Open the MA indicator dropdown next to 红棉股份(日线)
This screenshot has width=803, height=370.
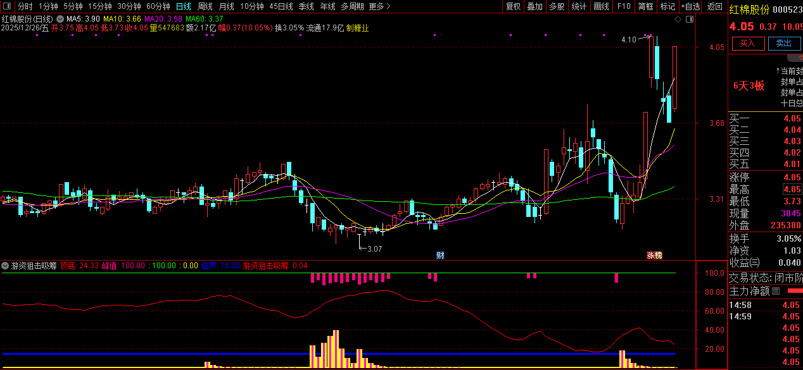pos(60,20)
